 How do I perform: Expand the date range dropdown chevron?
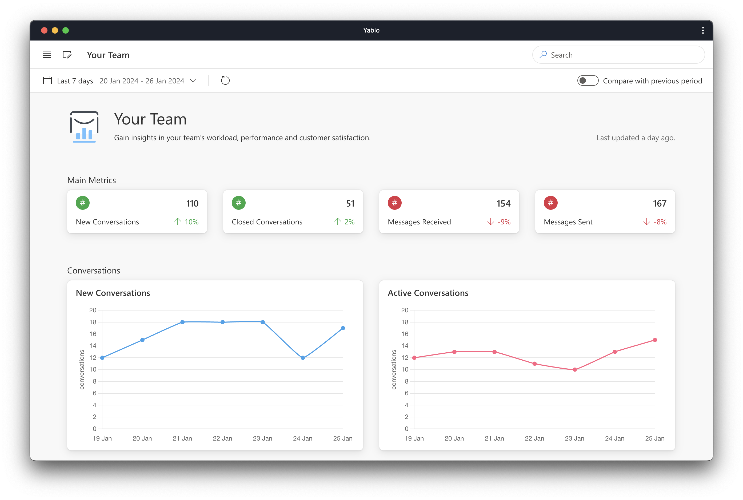click(x=193, y=81)
